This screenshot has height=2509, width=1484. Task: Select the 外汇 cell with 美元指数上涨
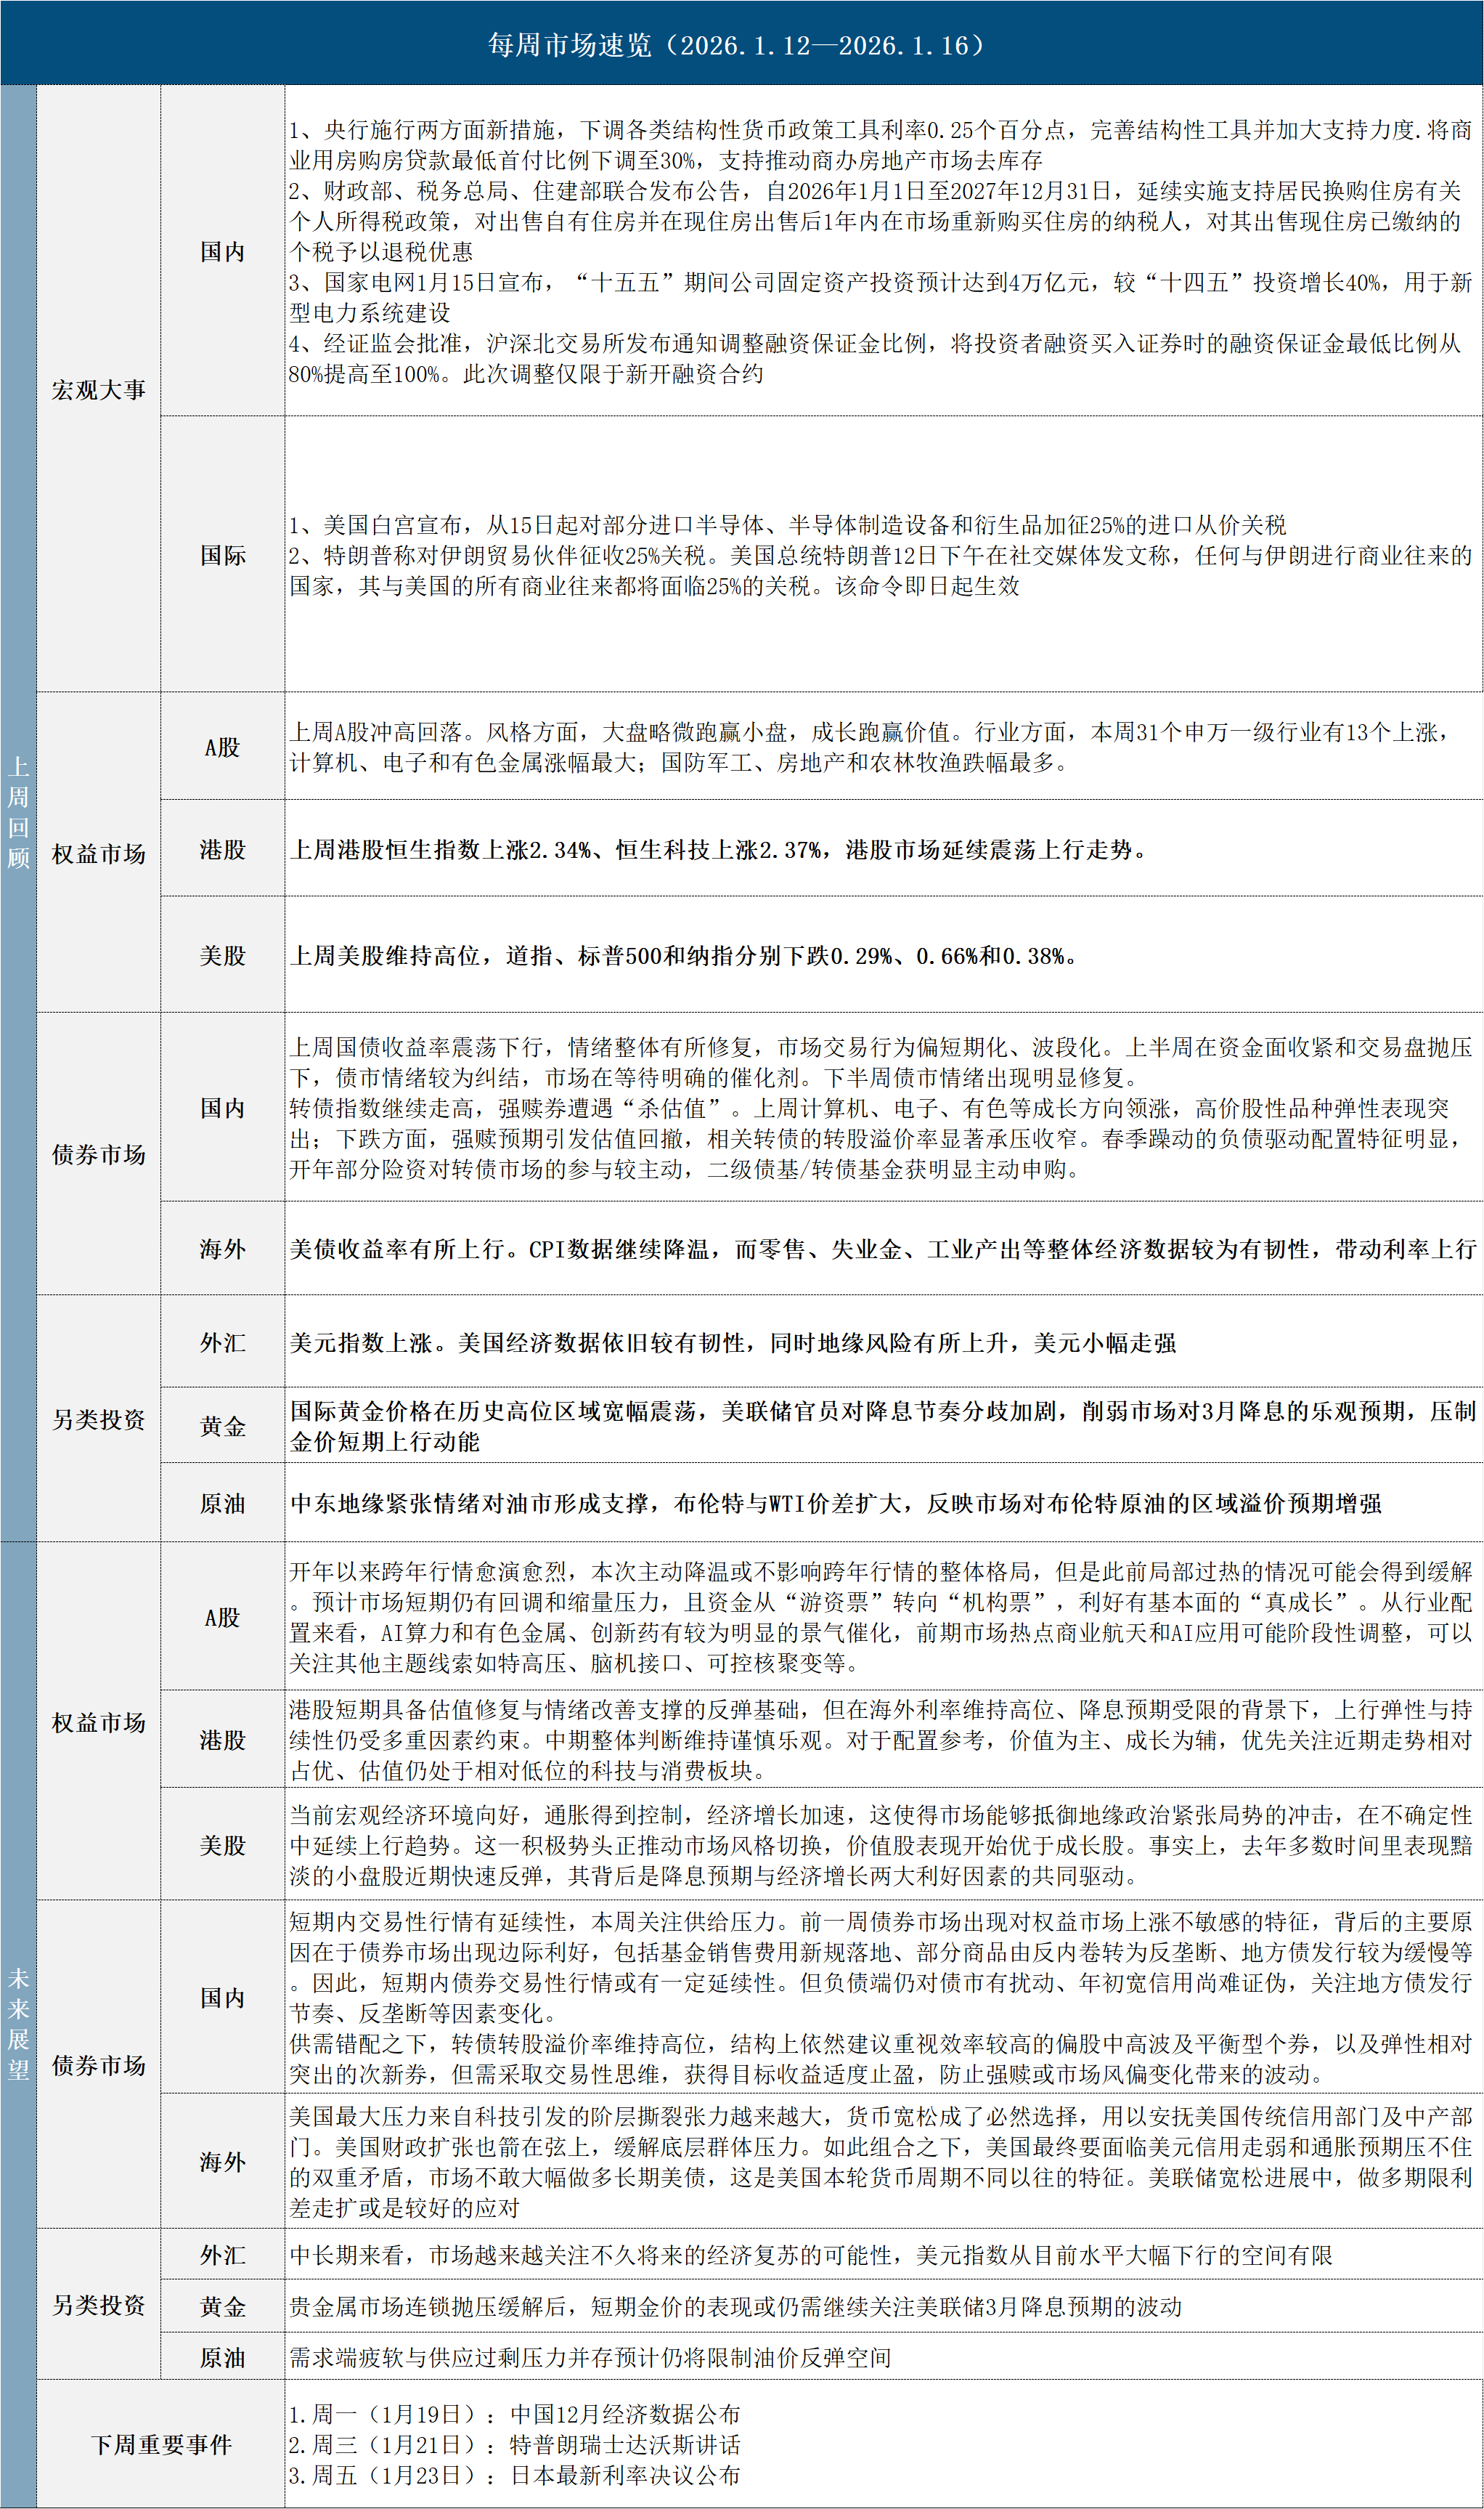coord(222,1342)
